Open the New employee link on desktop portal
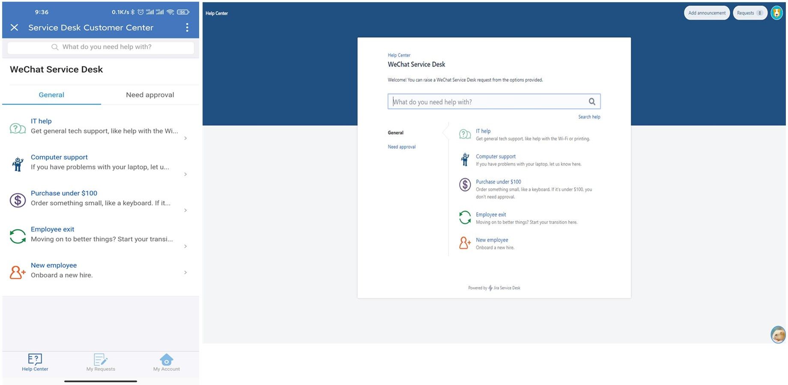This screenshot has width=788, height=385. coord(492,240)
